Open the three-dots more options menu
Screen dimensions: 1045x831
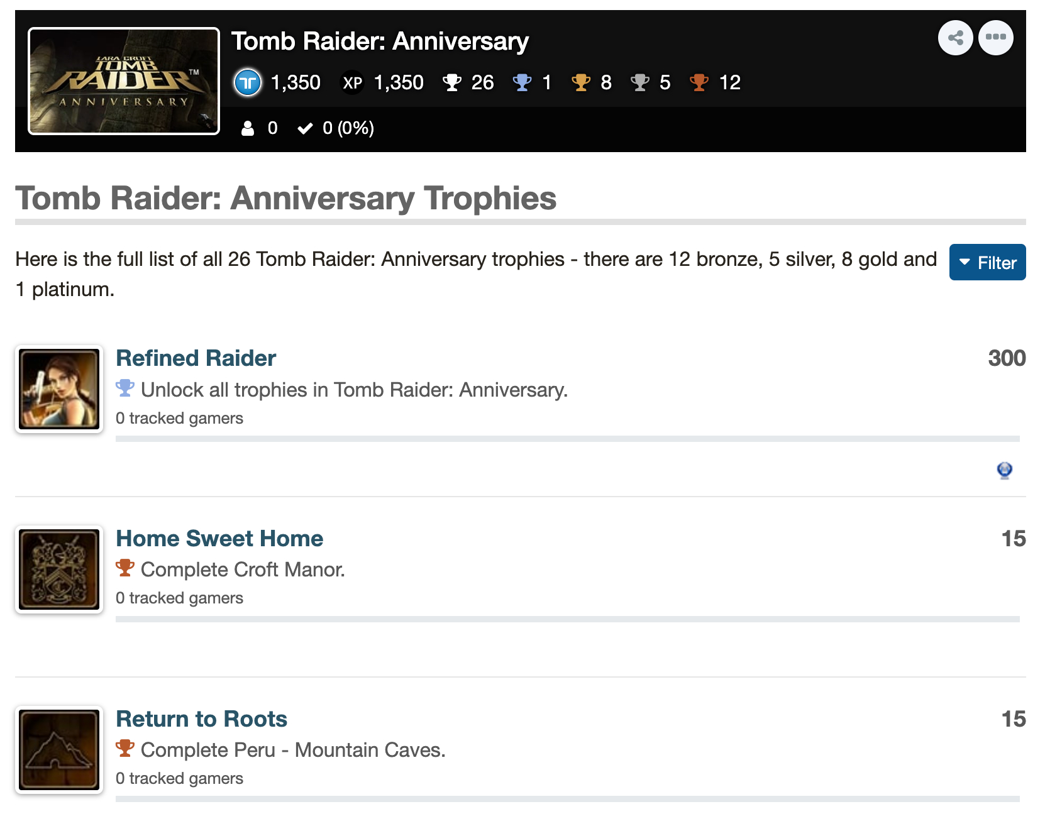tap(995, 38)
